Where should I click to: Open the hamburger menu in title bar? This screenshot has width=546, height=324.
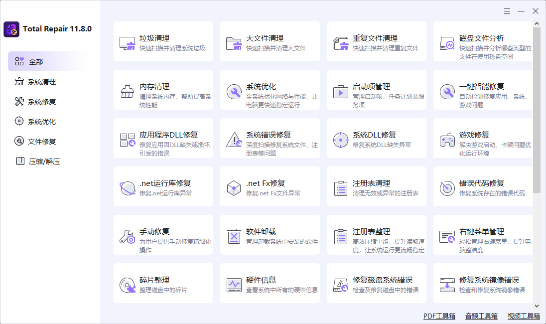click(507, 10)
